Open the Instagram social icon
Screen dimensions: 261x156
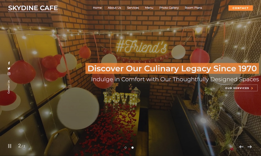tap(9, 74)
